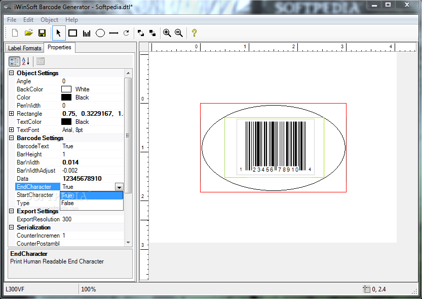Switch to the Label Formats tab

coord(24,48)
